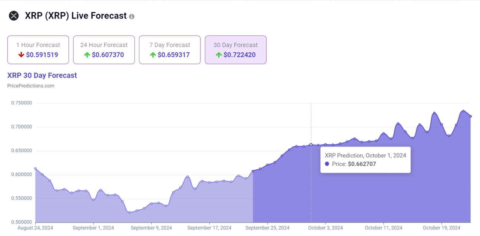
Task: Click the info icon beside Live Forecast
Action: click(x=132, y=17)
